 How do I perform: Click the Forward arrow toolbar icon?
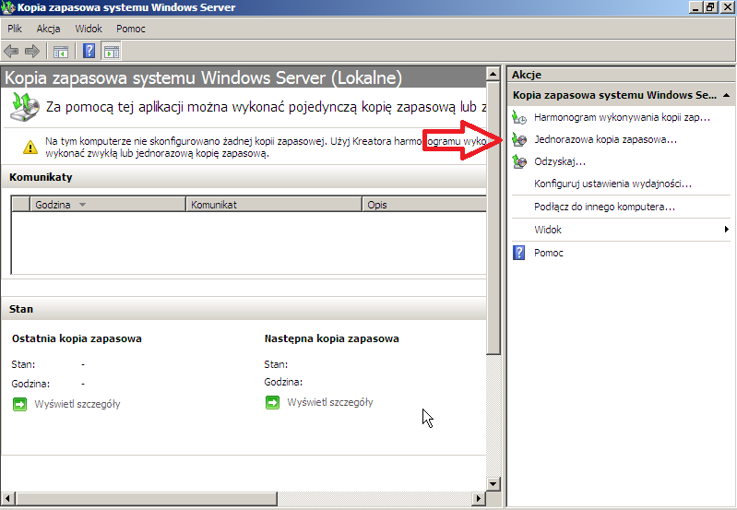[32, 51]
